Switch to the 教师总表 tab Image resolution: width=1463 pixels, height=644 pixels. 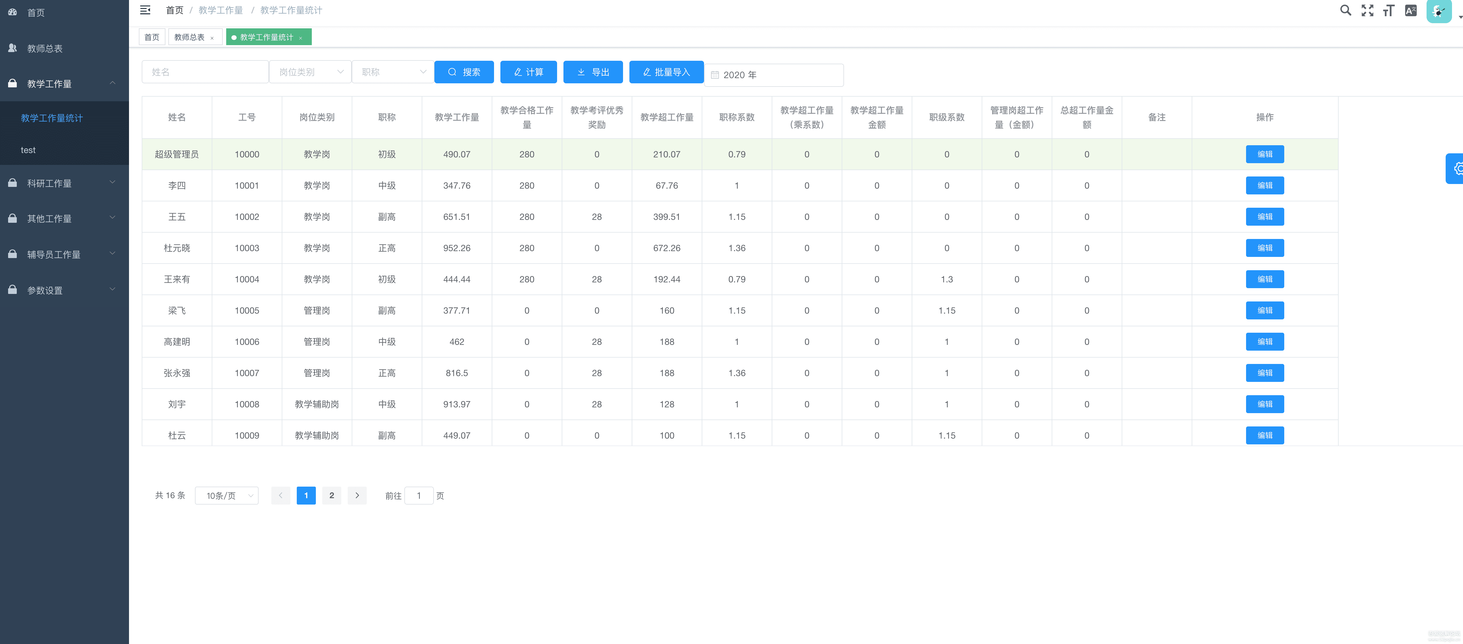point(189,38)
